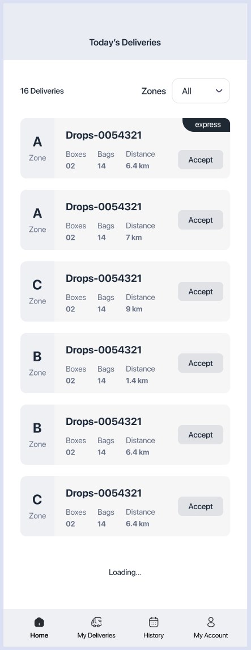The image size is (251, 650).
Task: Select Zone B tile on 1.4 km card
Action: click(37, 363)
